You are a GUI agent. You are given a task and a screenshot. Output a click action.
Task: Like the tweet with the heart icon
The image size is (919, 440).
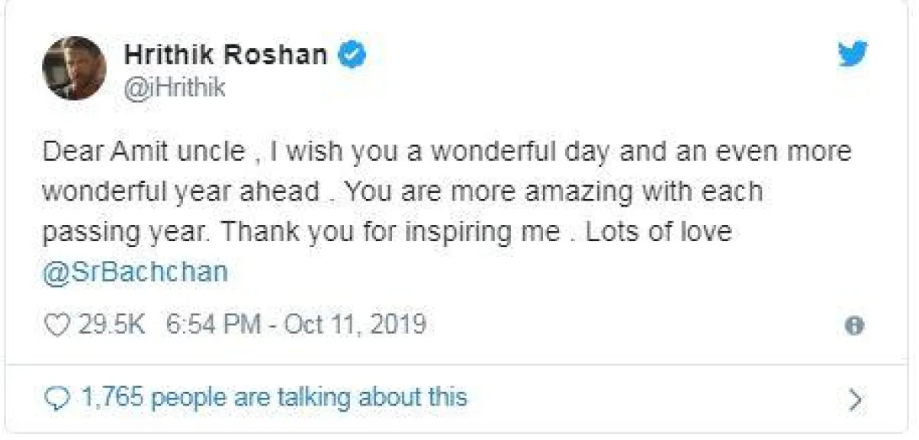click(57, 325)
